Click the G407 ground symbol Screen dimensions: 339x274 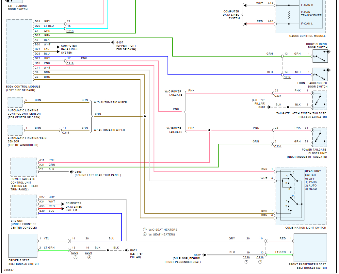[x=113, y=42]
